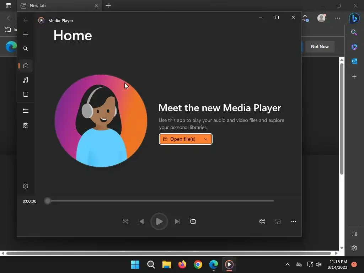Switch to Edge from the taskbar
The image size is (364, 273).
coord(213,264)
